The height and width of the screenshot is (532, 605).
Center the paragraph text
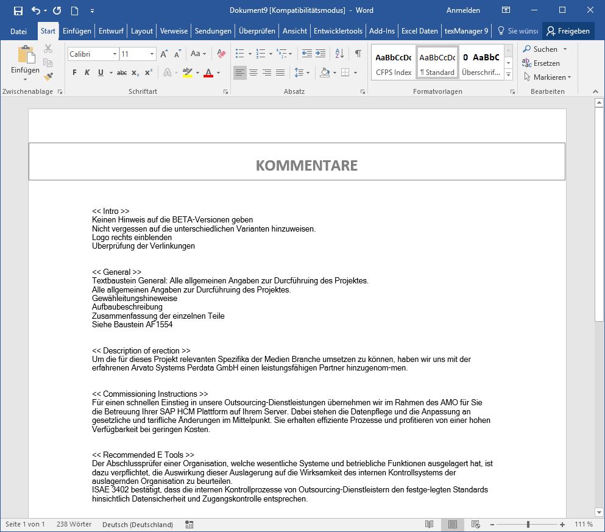(x=253, y=73)
